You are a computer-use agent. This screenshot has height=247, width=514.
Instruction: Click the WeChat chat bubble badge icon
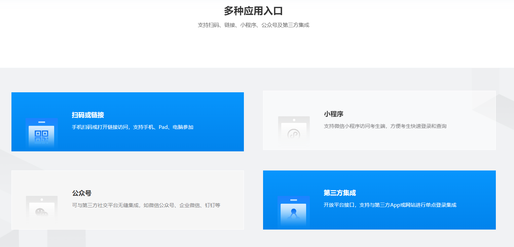pyautogui.click(x=42, y=210)
